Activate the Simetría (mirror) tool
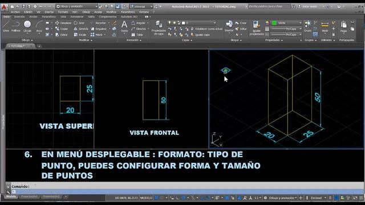 [81, 29]
